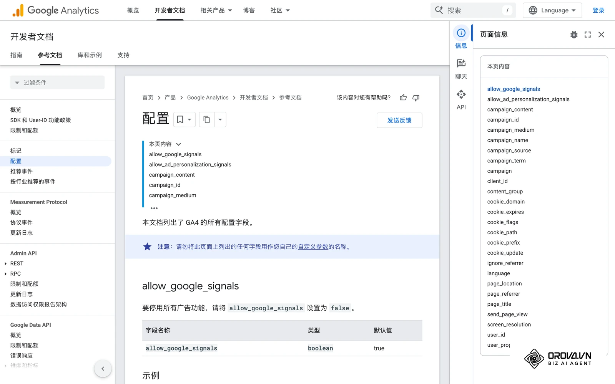
Task: Jump to cookie_flags in 页面信息 panel
Action: click(x=502, y=222)
